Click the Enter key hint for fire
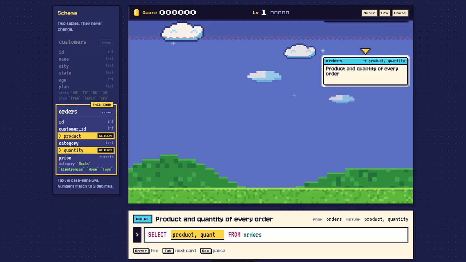The height and width of the screenshot is (262, 466). [141, 251]
